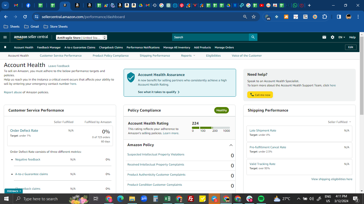Open a new browser tab
The width and height of the screenshot is (364, 204).
coord(309,5)
